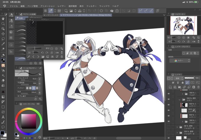The height and width of the screenshot is (140, 201).
Task: Select the Lasso selection tool
Action: click(x=3, y=39)
